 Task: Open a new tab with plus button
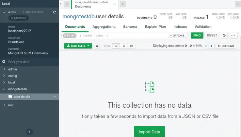pyautogui.click(x=122, y=4)
